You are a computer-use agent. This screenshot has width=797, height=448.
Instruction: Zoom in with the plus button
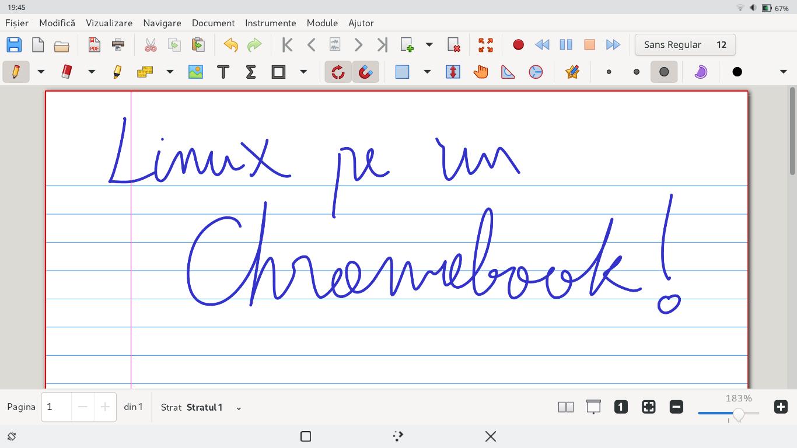pyautogui.click(x=781, y=407)
